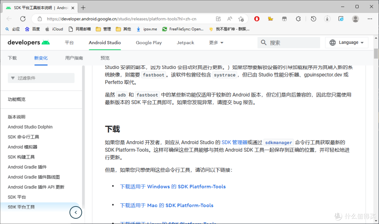Open Android 模拟器 sidebar item

pos(22,147)
